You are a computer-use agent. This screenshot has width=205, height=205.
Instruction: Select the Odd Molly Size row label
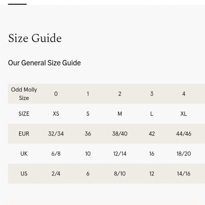point(24,94)
